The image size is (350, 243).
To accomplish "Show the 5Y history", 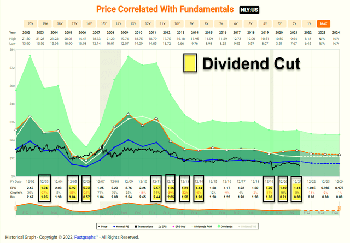I will (250, 24).
